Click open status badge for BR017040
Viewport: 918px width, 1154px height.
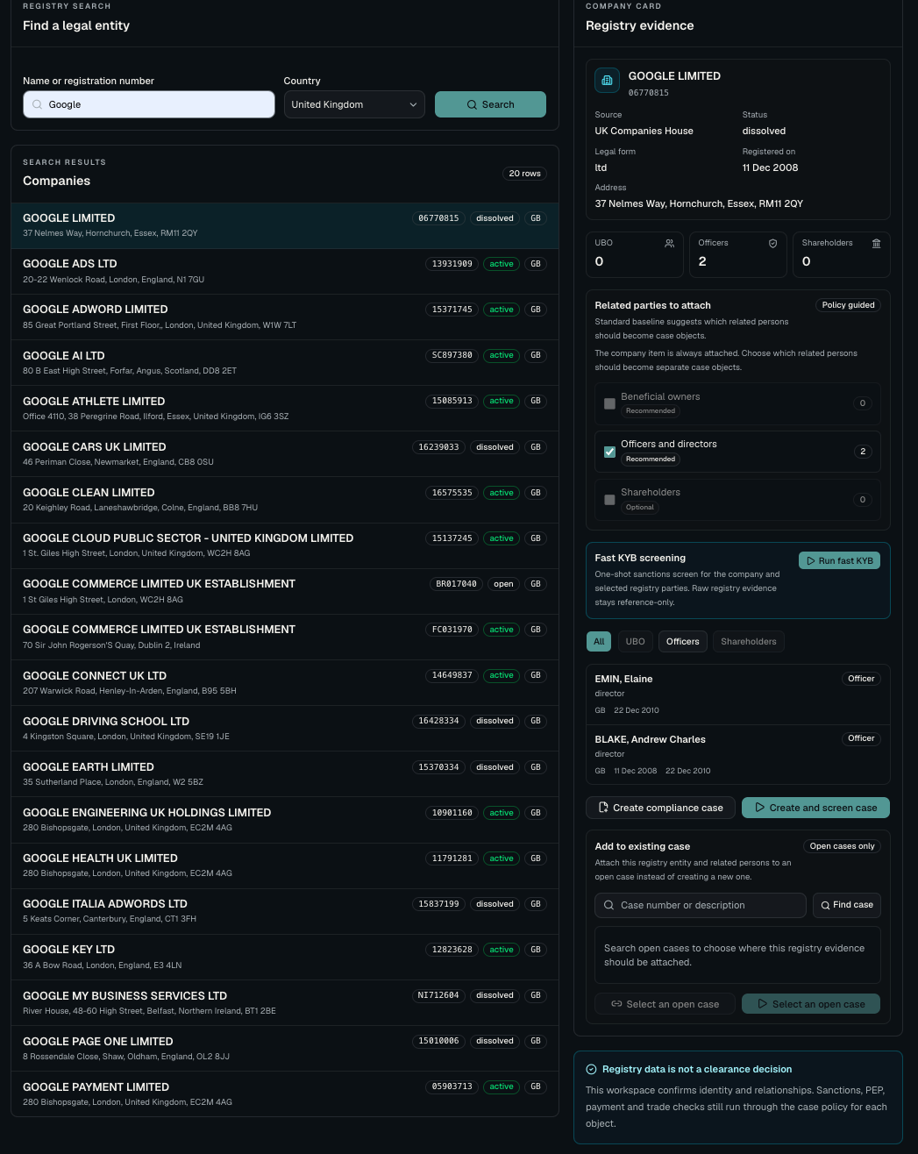(503, 584)
